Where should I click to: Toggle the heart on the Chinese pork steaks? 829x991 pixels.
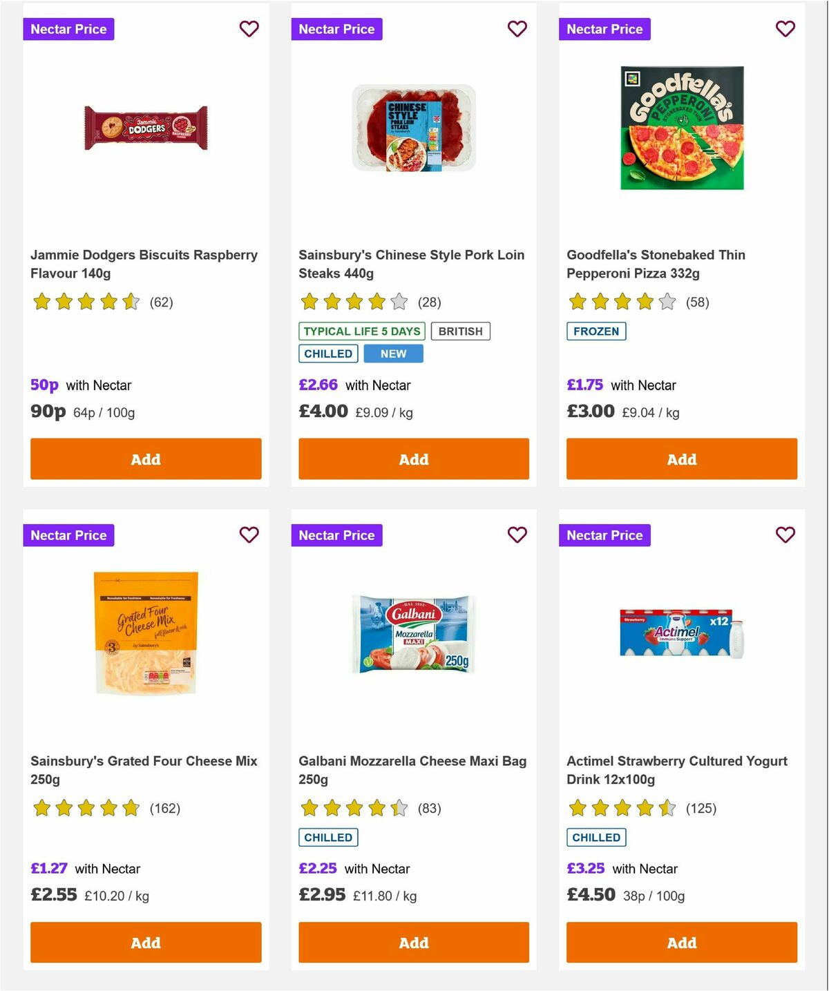pos(517,29)
